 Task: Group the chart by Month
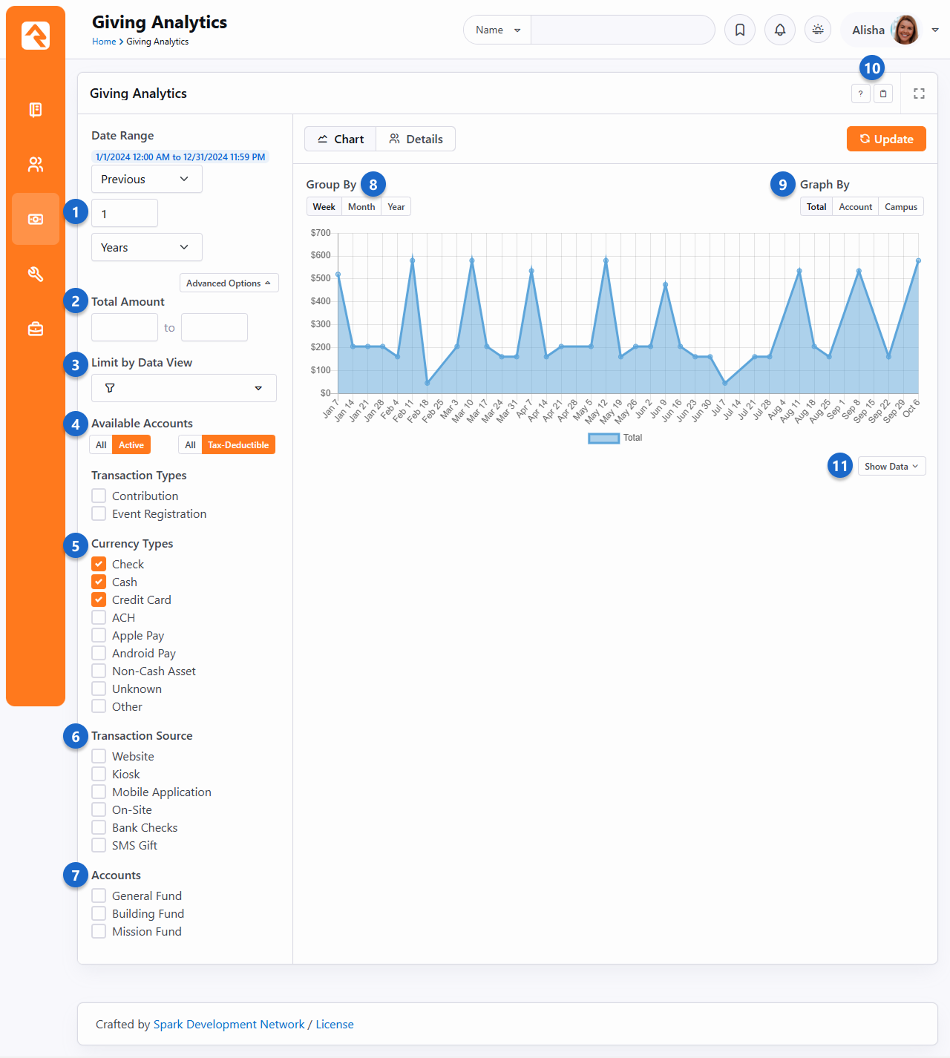361,207
